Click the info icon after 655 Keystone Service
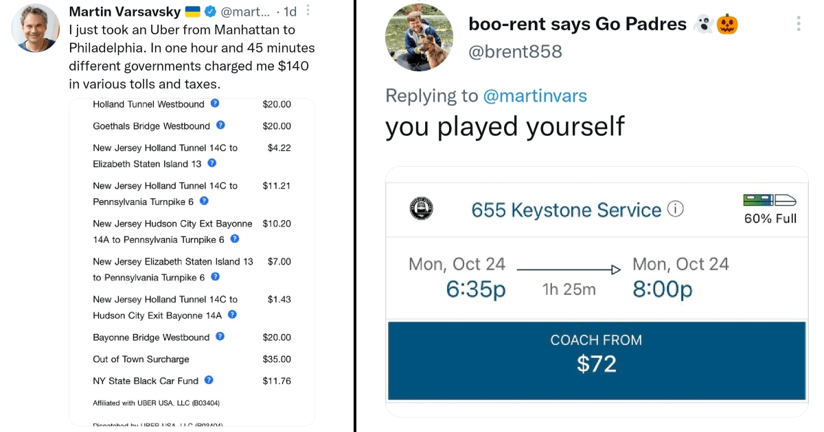The height and width of the screenshot is (432, 824). 676,209
